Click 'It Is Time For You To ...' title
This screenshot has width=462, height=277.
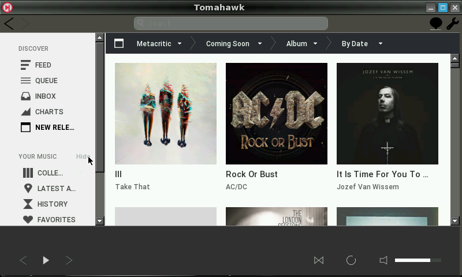(382, 174)
